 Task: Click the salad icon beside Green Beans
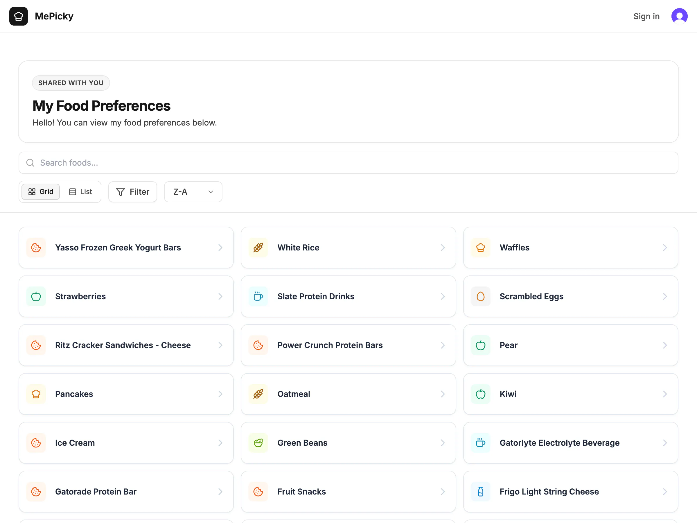pos(258,443)
